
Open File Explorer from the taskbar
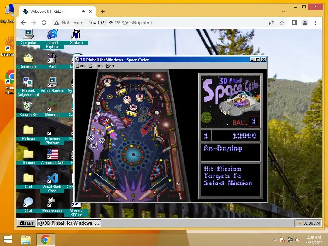[26, 240]
